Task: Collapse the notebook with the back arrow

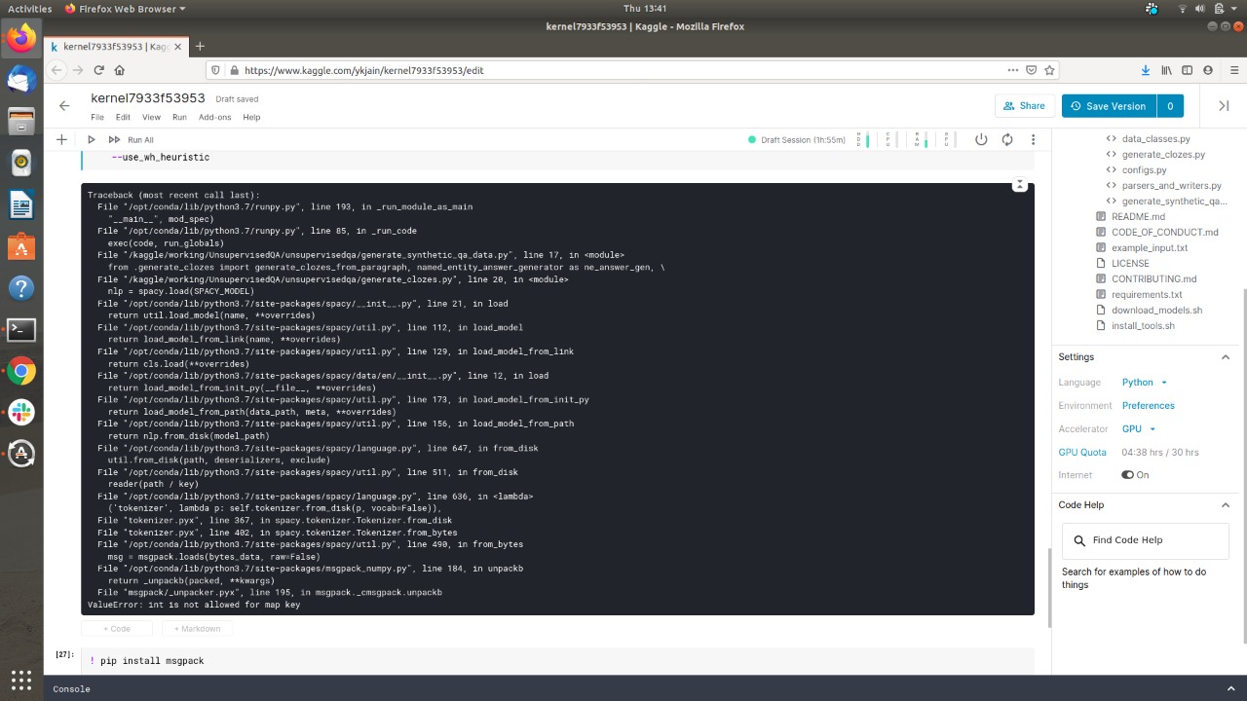Action: click(x=63, y=105)
